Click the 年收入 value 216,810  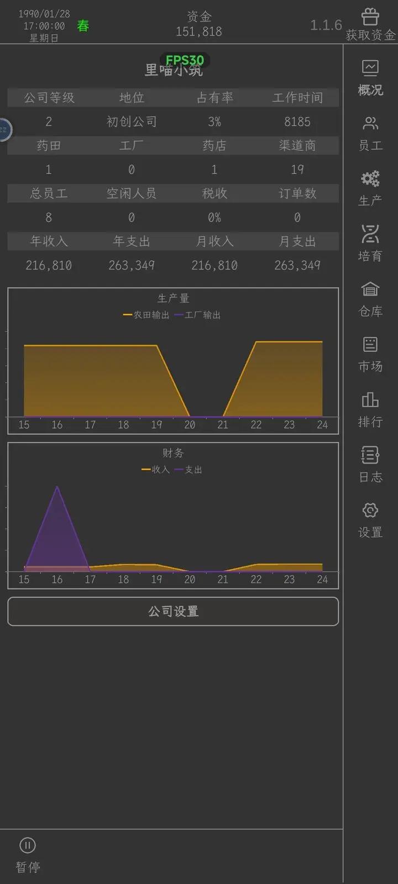pyautogui.click(x=49, y=266)
